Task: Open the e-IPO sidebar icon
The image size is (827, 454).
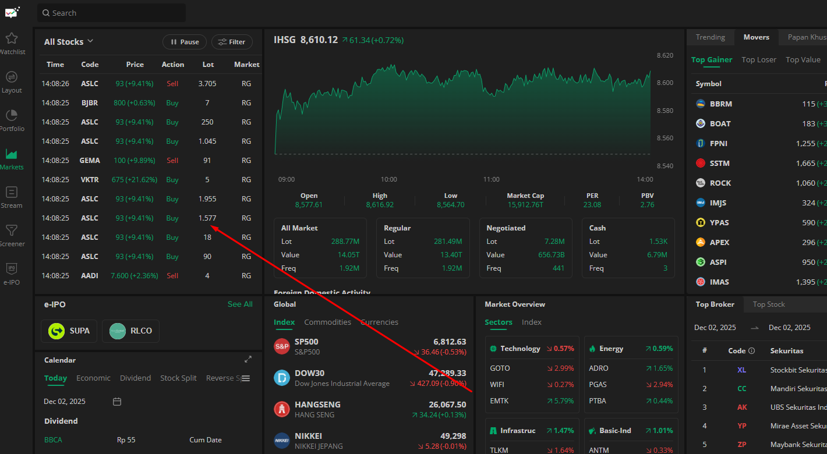Action: tap(11, 269)
